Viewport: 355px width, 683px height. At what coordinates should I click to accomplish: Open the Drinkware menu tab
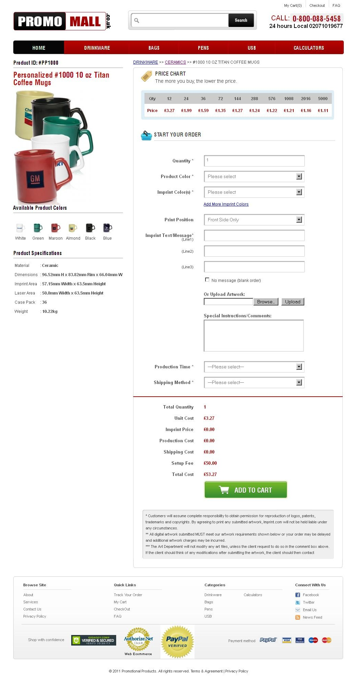click(x=97, y=48)
